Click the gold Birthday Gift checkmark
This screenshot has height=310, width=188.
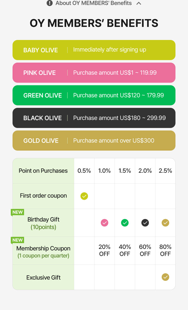click(x=165, y=223)
